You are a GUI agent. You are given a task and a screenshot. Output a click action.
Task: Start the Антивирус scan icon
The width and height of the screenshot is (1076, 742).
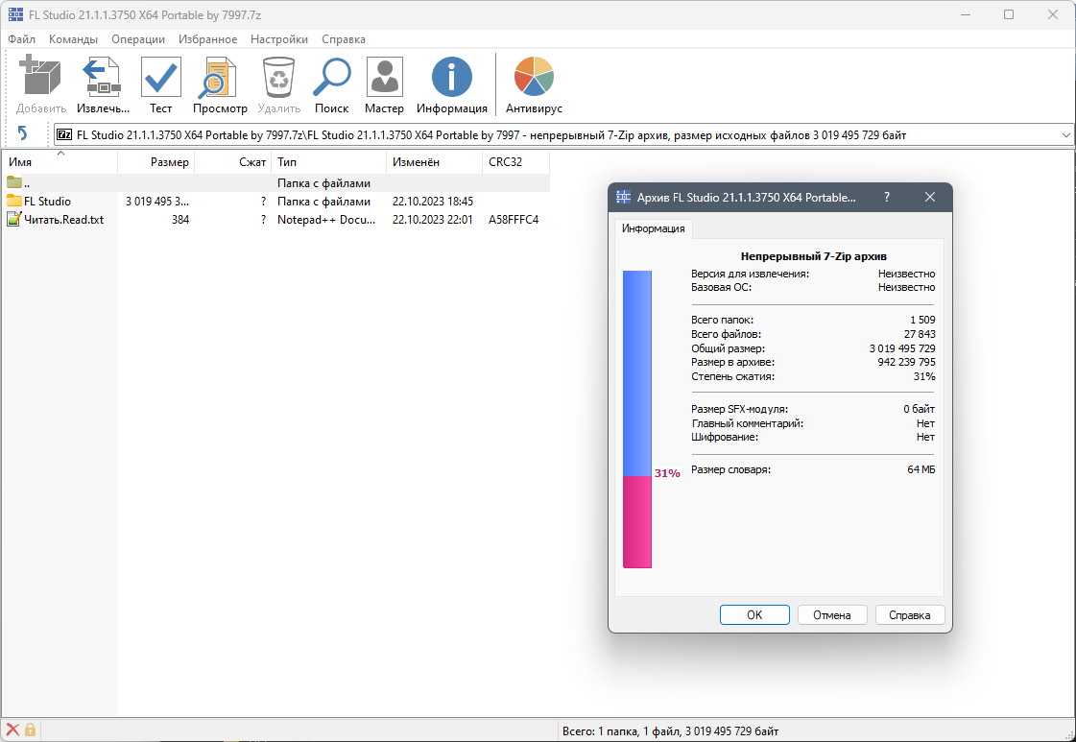533,76
